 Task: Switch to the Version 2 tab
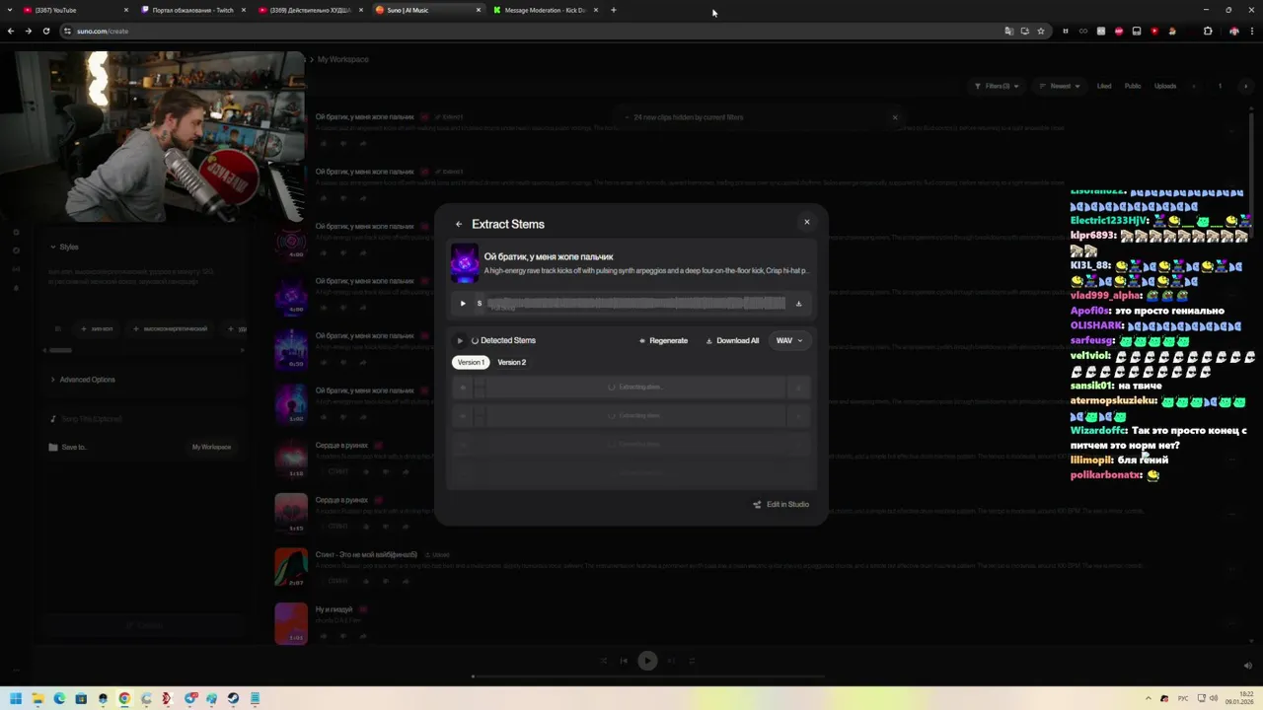pyautogui.click(x=511, y=362)
